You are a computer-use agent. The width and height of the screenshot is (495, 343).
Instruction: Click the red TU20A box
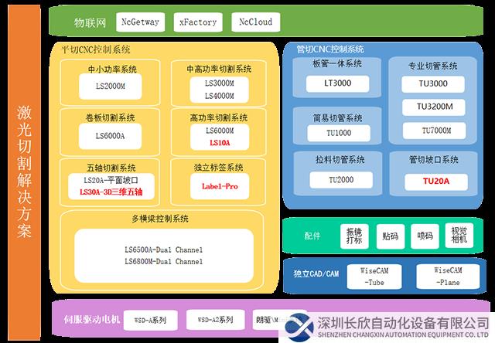[x=435, y=181]
